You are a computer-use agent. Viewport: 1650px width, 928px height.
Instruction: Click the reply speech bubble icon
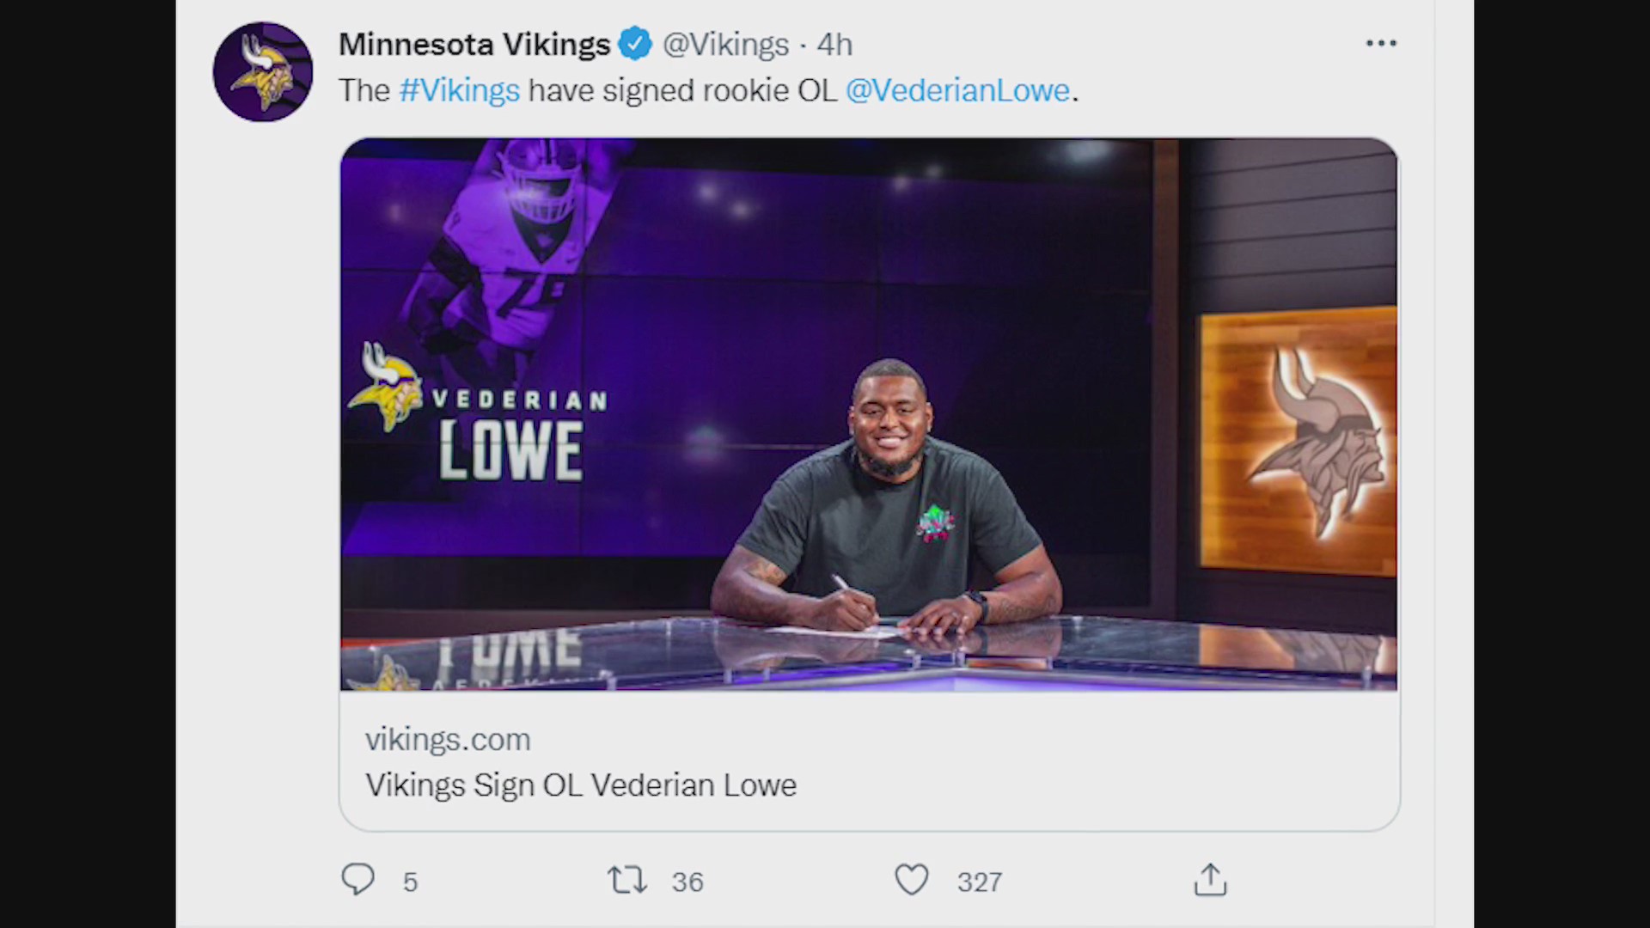[358, 880]
